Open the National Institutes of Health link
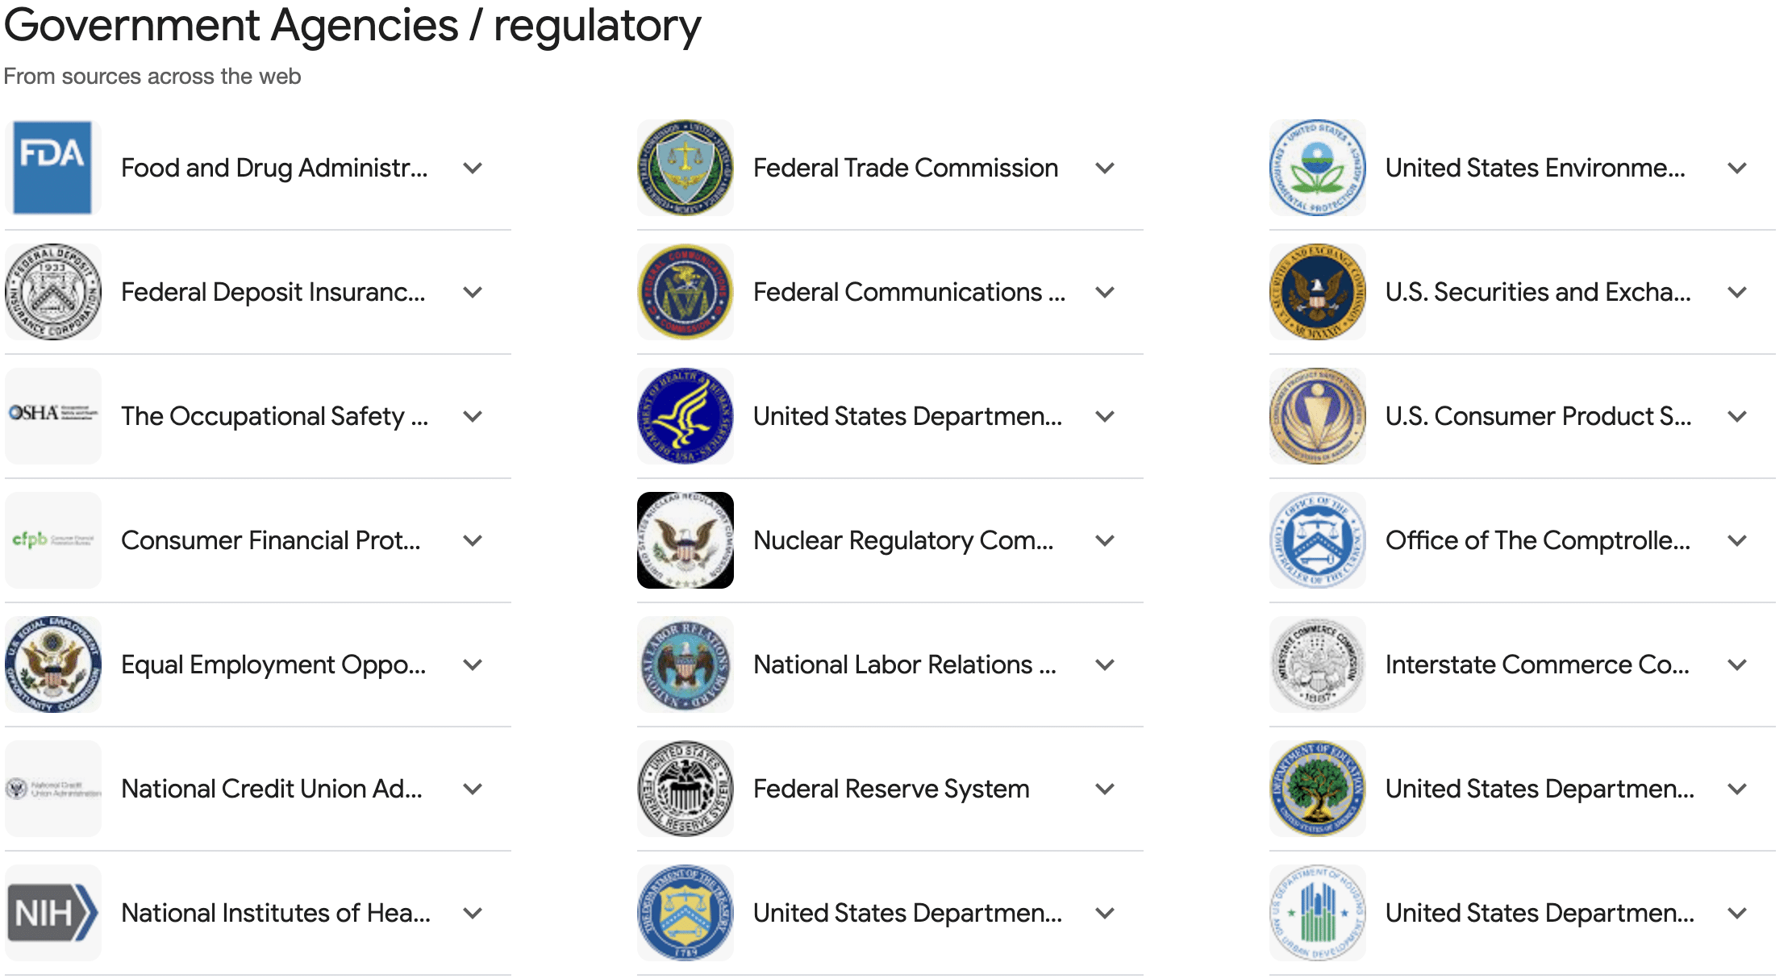 (275, 913)
